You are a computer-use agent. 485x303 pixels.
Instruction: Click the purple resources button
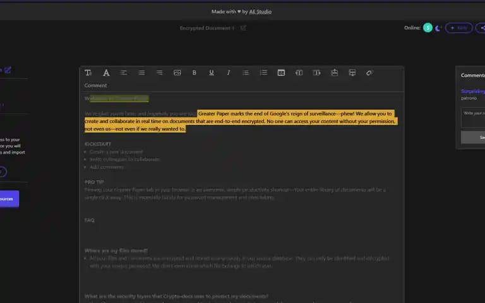pos(9,199)
